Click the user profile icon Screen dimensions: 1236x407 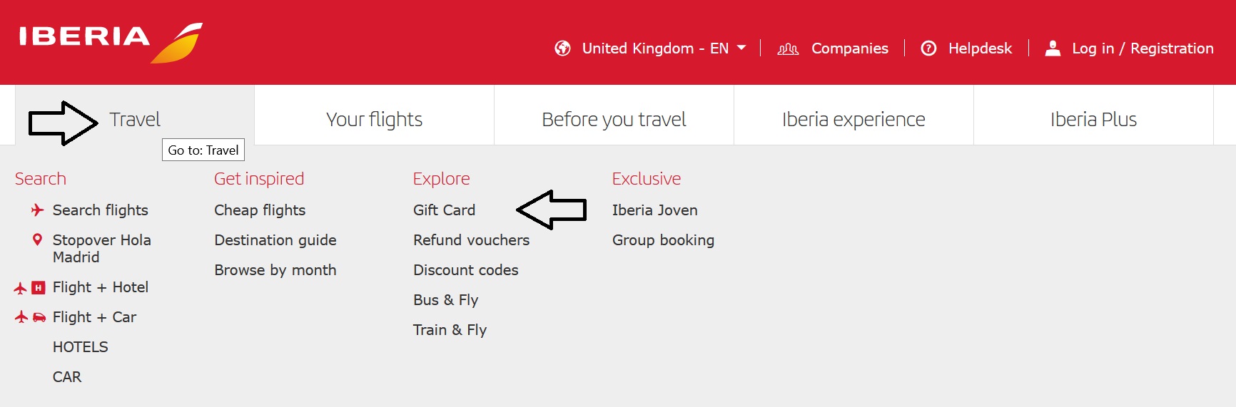click(x=1053, y=48)
